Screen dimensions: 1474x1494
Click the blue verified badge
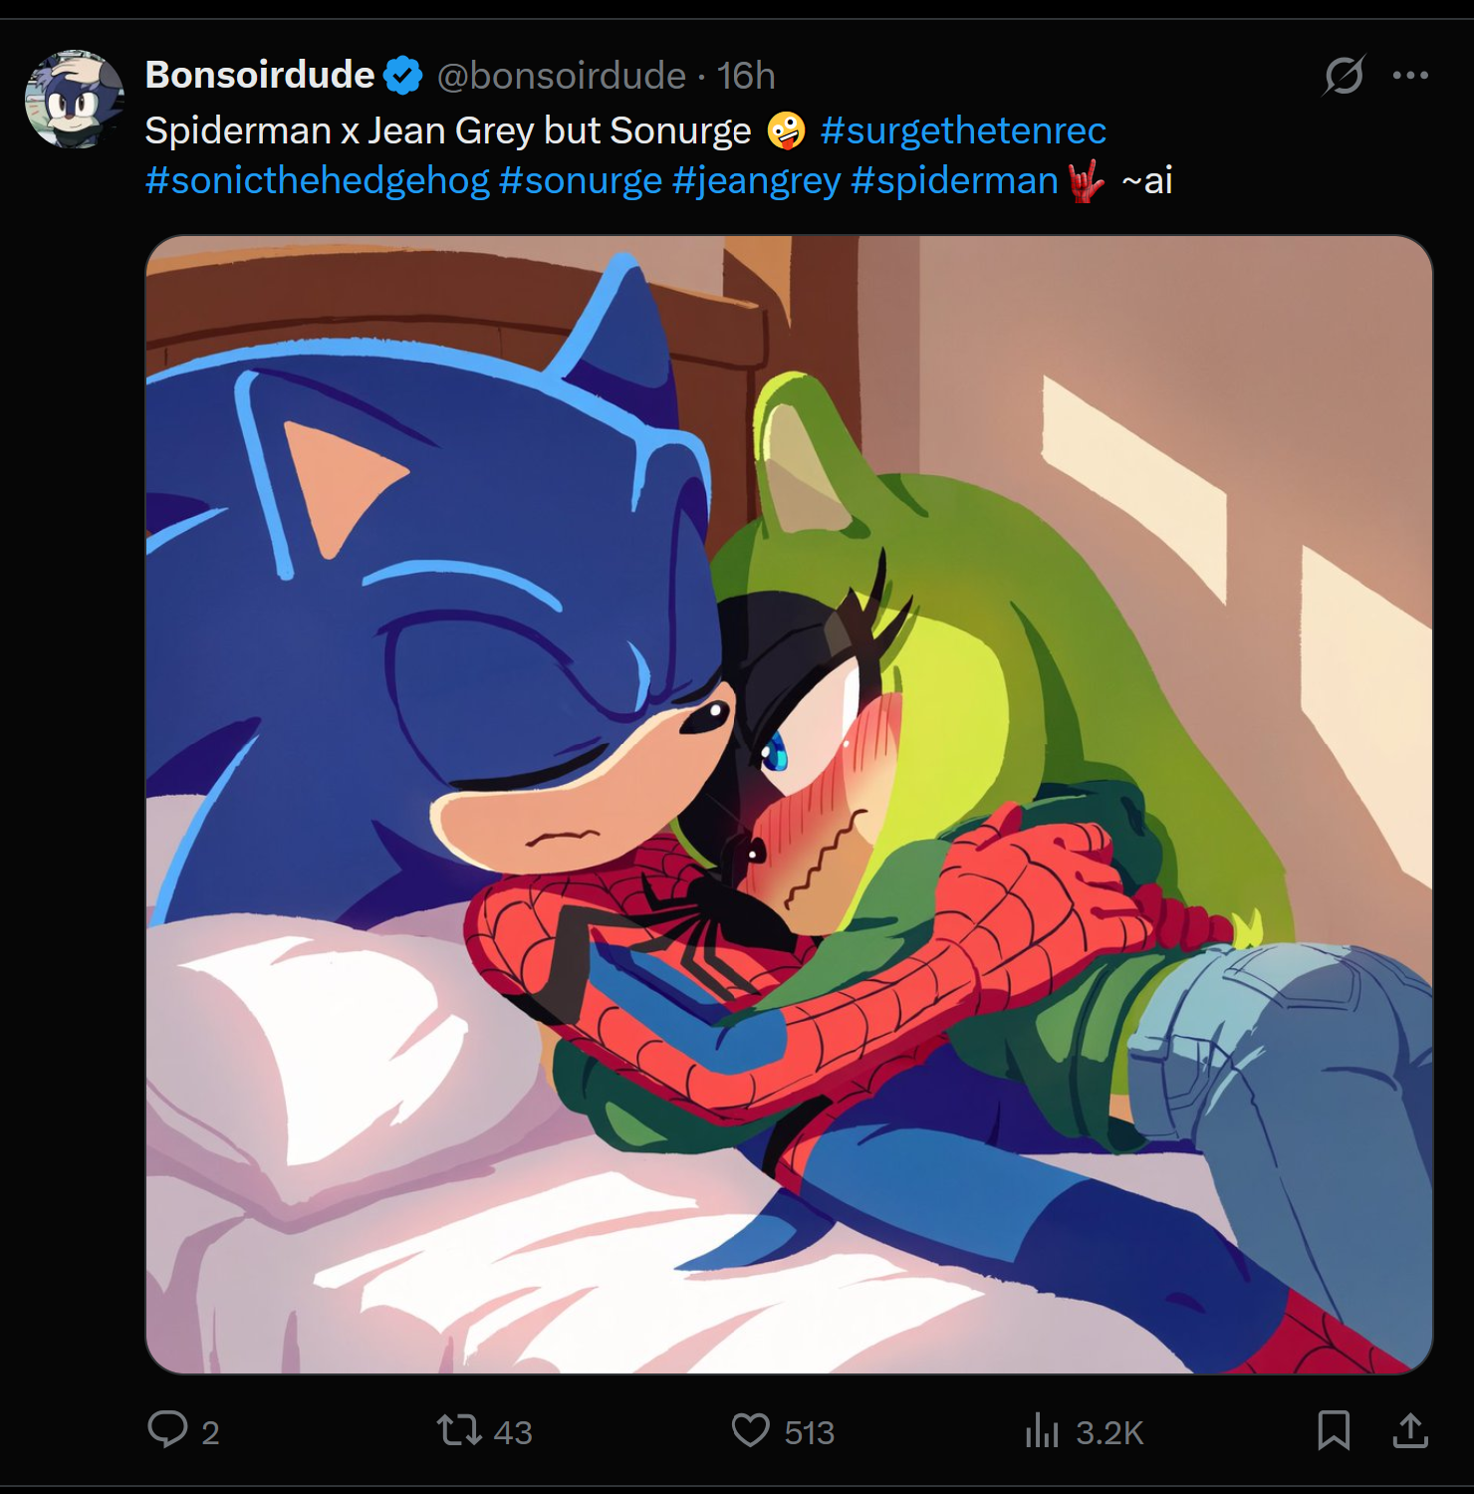[x=403, y=76]
